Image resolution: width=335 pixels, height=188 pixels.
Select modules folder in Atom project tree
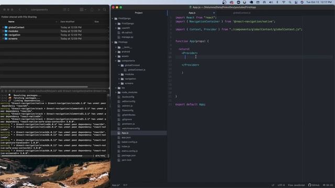129,74
